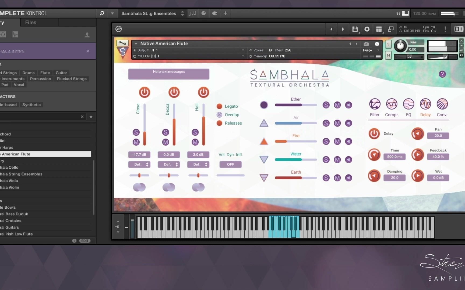The height and width of the screenshot is (290, 465).
Task: Click the plus icon in header
Action: point(225,13)
